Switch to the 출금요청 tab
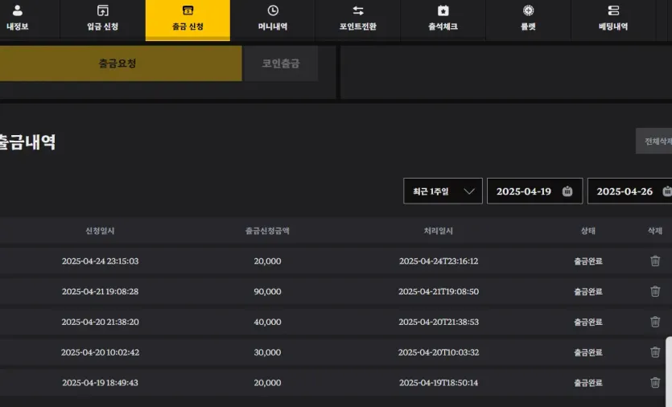This screenshot has width=672, height=407. click(121, 64)
